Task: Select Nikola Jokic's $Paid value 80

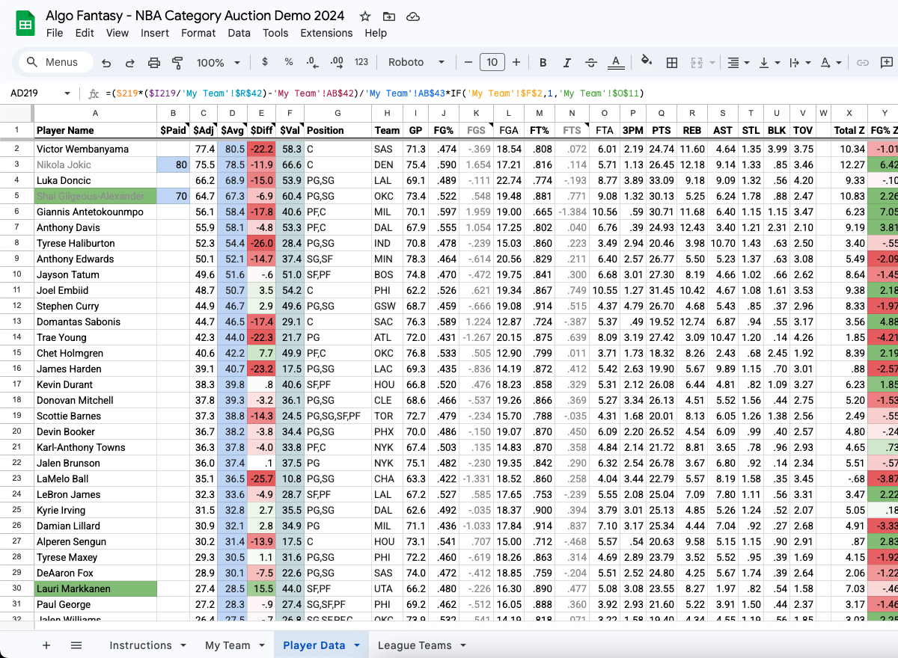Action: click(174, 164)
